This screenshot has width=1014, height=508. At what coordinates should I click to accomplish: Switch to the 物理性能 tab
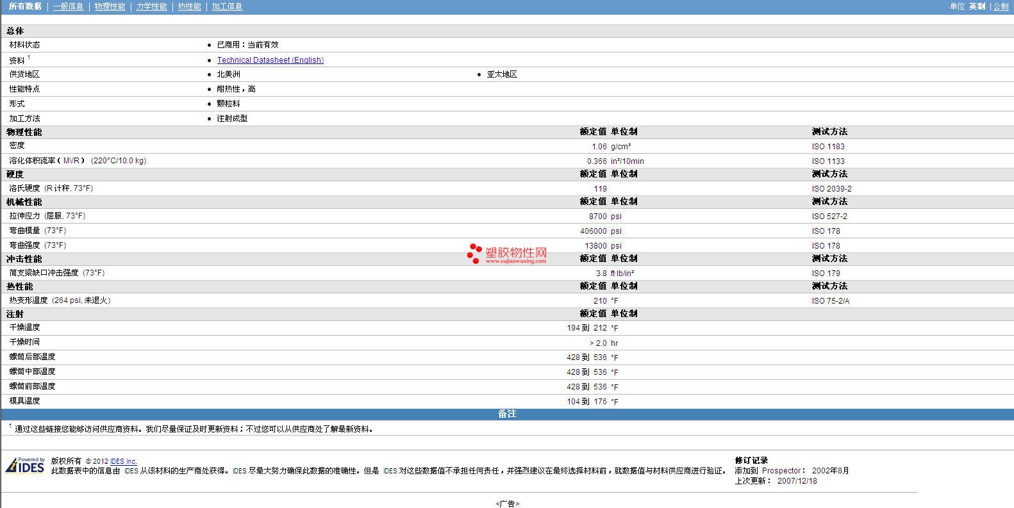(110, 6)
